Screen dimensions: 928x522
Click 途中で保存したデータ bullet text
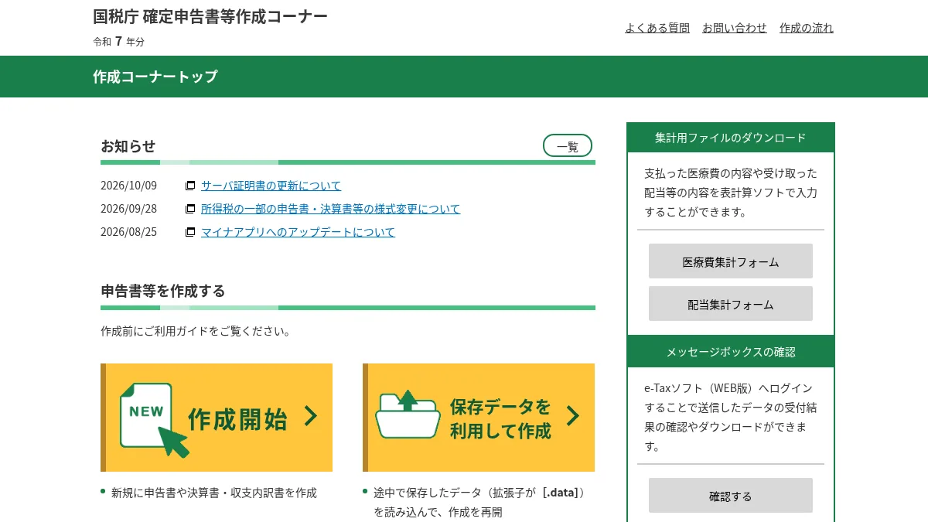479,502
